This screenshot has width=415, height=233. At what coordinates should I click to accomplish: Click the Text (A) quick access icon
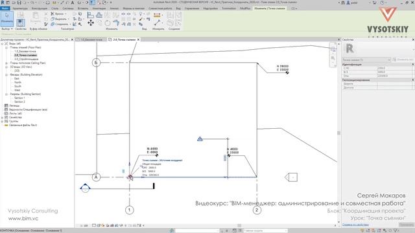pos(73,3)
